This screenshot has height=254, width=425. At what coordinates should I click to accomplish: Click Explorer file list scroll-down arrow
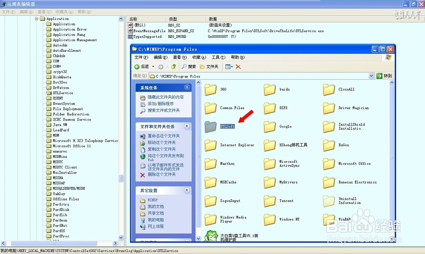392,238
